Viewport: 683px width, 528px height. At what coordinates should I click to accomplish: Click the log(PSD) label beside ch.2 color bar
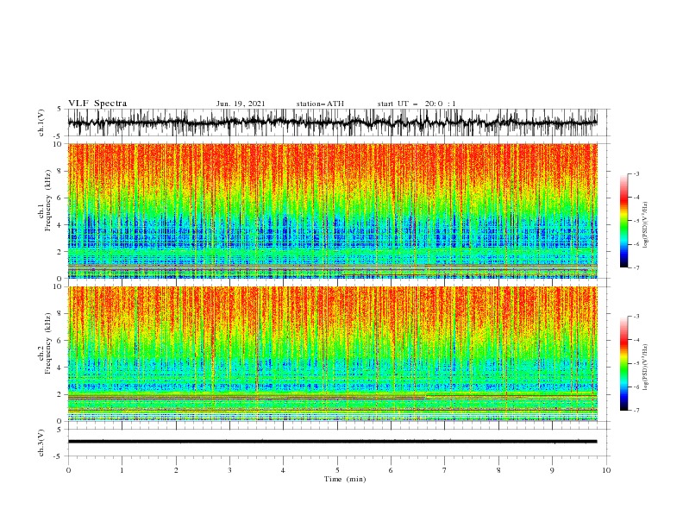pyautogui.click(x=646, y=368)
